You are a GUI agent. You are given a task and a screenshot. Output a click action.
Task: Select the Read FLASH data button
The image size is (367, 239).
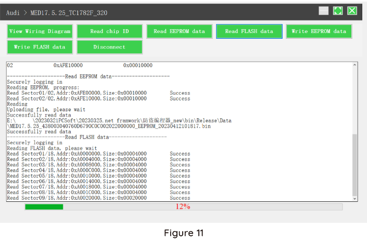click(x=249, y=31)
